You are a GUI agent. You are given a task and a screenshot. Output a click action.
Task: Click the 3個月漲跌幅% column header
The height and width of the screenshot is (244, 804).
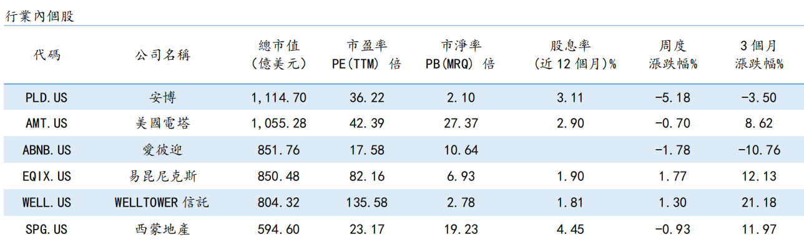pyautogui.click(x=759, y=55)
